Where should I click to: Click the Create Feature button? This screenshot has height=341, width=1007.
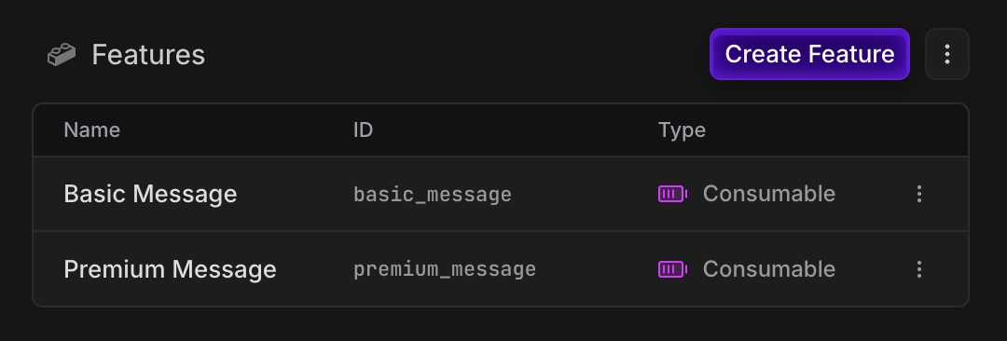(x=809, y=54)
